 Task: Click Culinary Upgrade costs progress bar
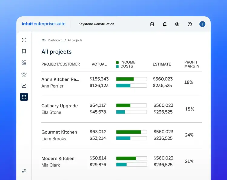click(131, 112)
